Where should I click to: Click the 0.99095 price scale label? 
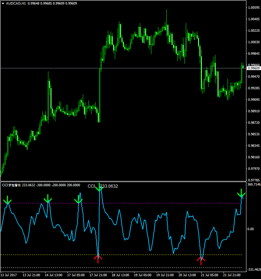coord(254,100)
